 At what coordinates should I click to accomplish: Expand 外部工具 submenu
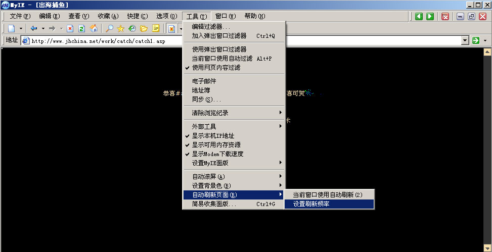[x=234, y=127]
